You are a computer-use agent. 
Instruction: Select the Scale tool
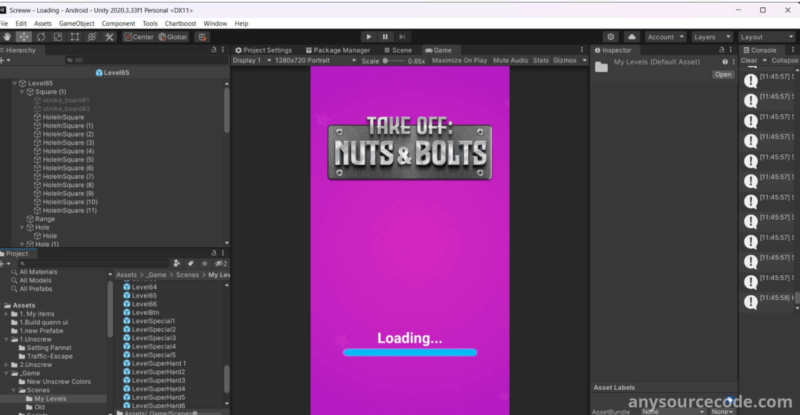(x=58, y=36)
